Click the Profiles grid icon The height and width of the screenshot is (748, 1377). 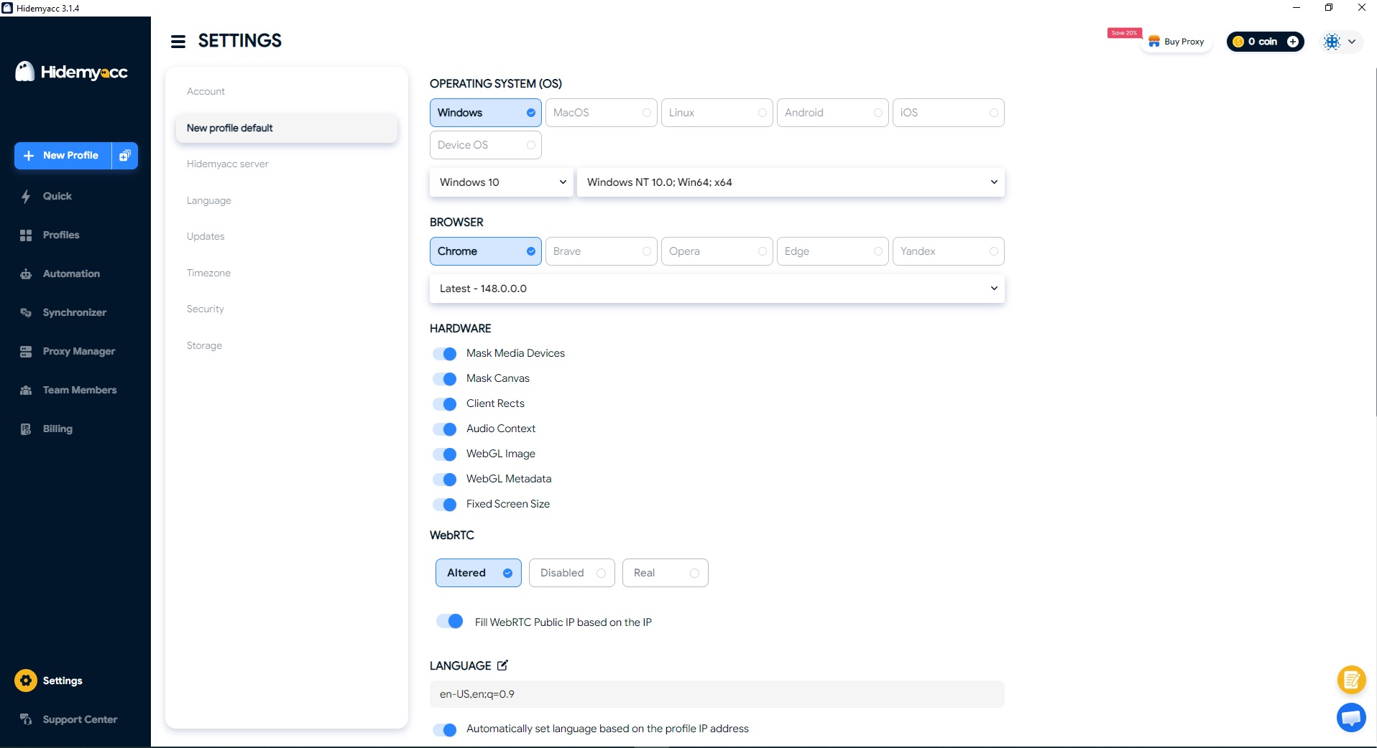[26, 235]
